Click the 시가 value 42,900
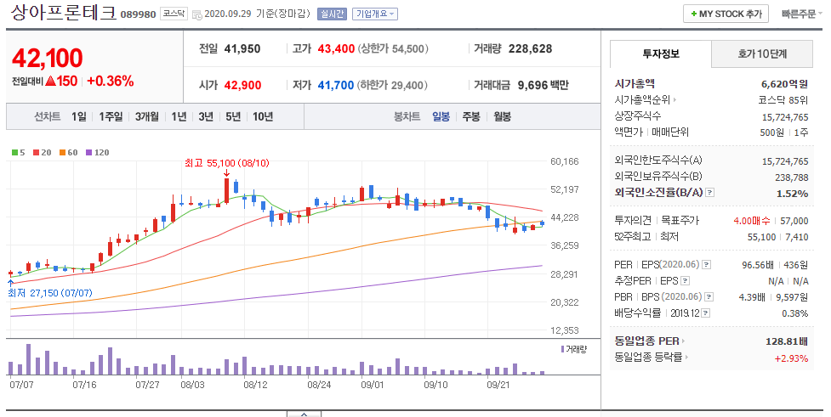Image resolution: width=831 pixels, height=417 pixels. pos(242,85)
